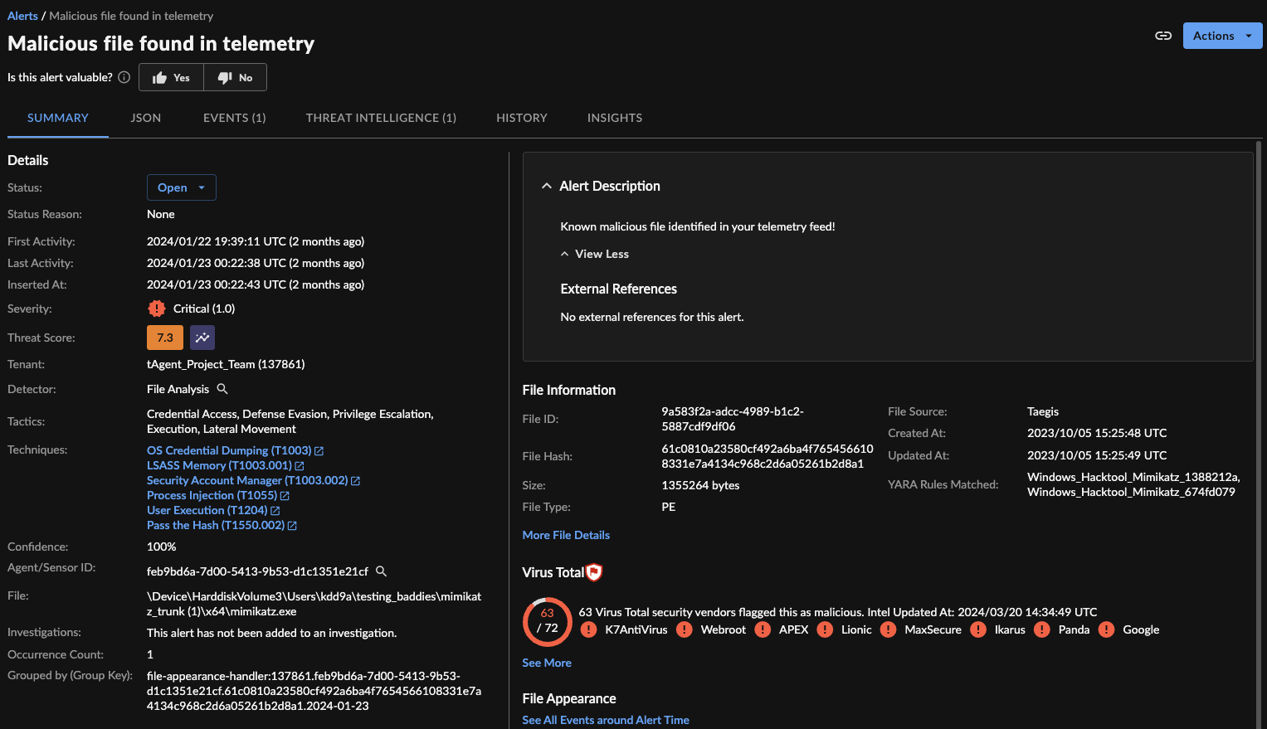Image resolution: width=1267 pixels, height=729 pixels.
Task: Open the EVENTS (1) tab
Action: [x=235, y=118]
